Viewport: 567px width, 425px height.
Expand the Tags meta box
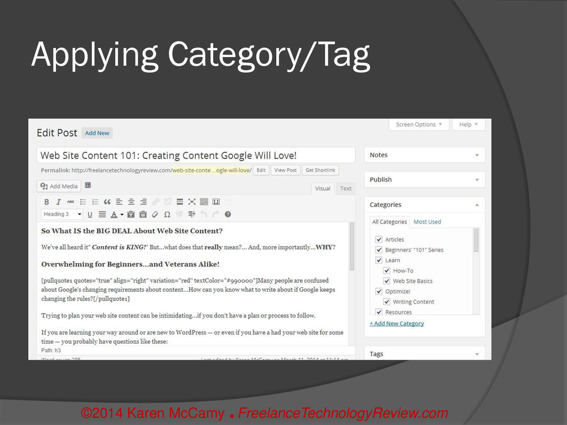click(x=477, y=354)
